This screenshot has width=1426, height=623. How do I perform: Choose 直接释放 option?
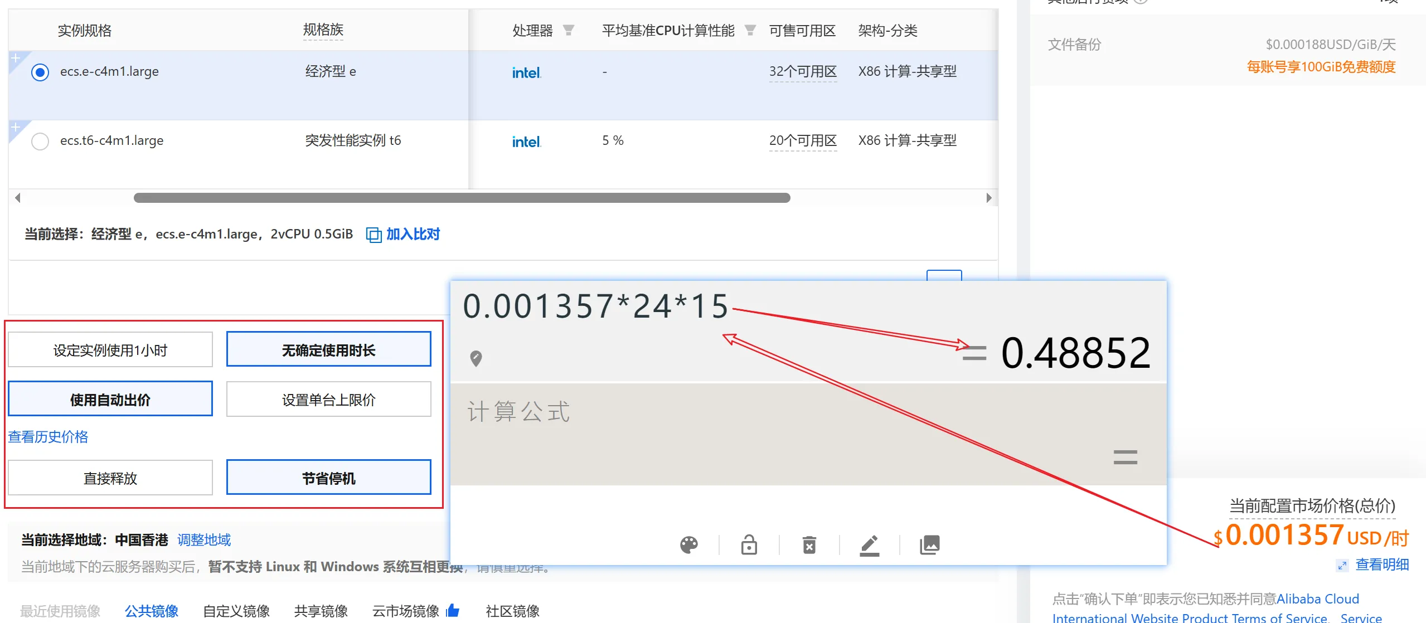click(x=110, y=478)
